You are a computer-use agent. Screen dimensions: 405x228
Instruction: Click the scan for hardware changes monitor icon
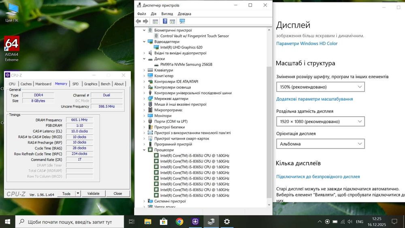point(182,21)
